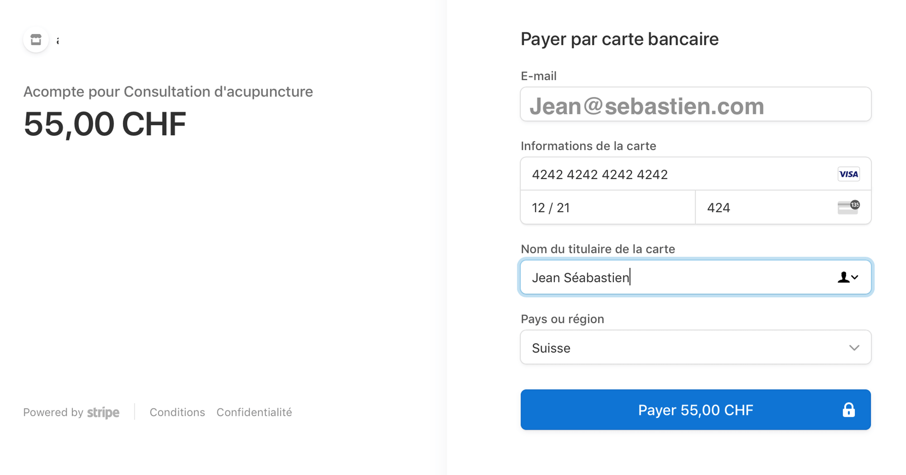The width and height of the screenshot is (906, 475).
Task: Click the 55,00 CHF amount text
Action: coord(105,124)
